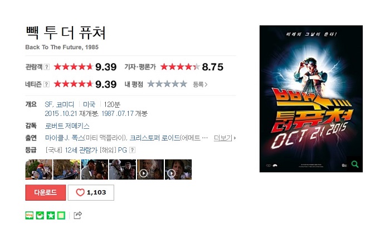Click the green cafe cup share icon

(40, 215)
